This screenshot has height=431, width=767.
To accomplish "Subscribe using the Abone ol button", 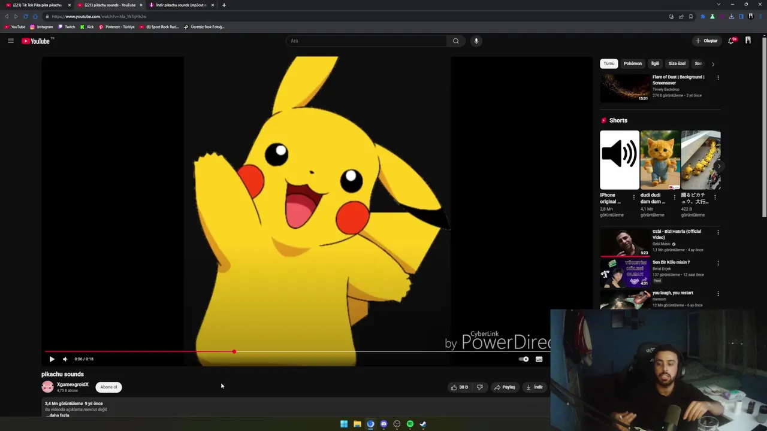I will pyautogui.click(x=108, y=387).
